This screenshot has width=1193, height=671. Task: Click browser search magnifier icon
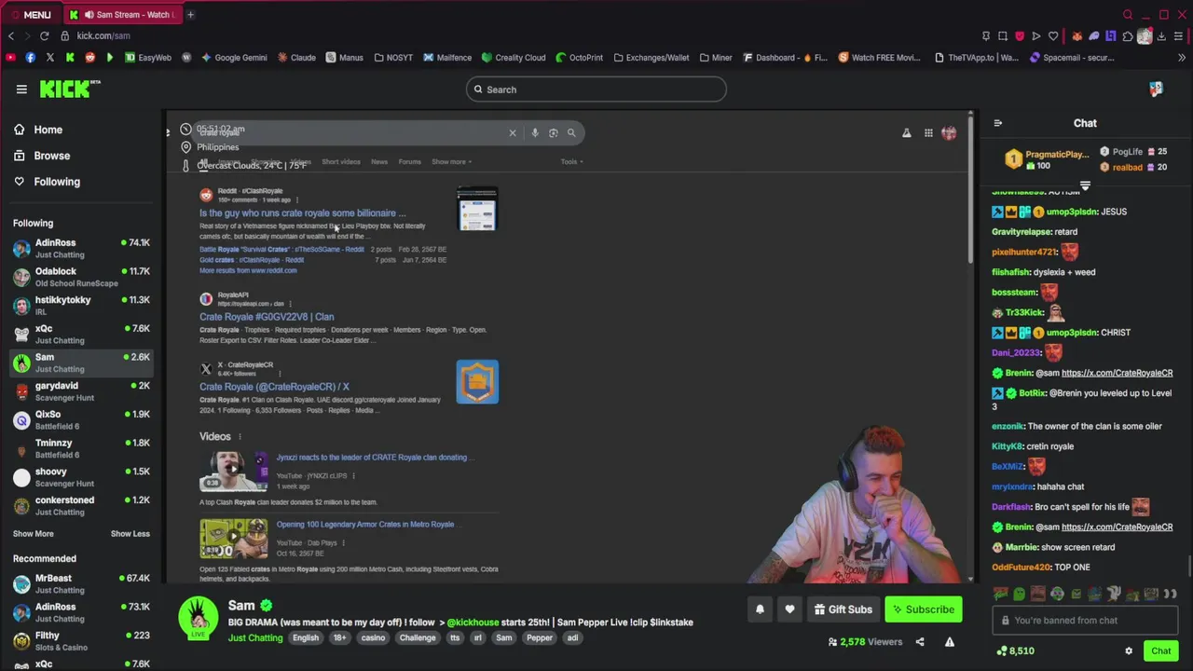click(1128, 15)
